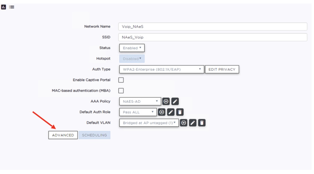Click the Hotspot label
This screenshot has height=174, width=314.
pyautogui.click(x=103, y=59)
